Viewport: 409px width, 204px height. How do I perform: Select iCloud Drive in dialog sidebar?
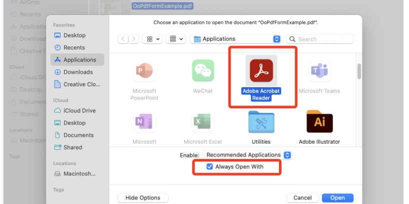[x=77, y=111]
